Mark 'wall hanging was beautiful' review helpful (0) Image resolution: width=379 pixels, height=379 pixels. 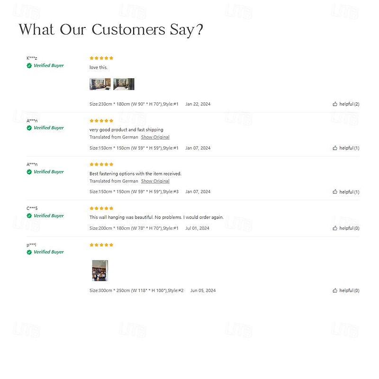pyautogui.click(x=349, y=228)
